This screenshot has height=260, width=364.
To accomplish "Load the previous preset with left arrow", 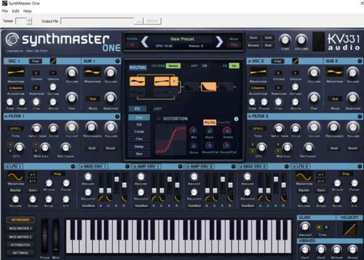I will point(145,42).
